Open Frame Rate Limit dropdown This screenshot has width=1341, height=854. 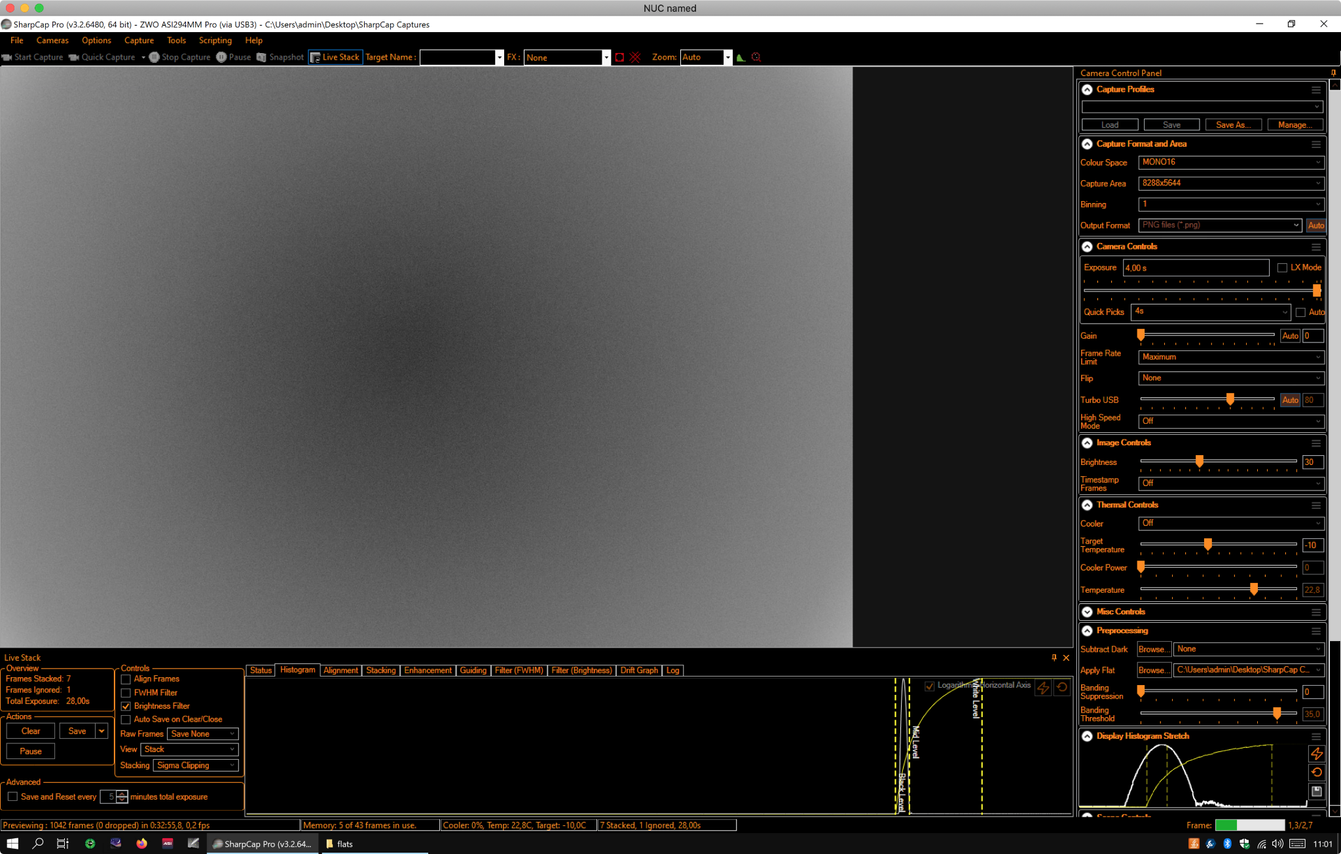pos(1231,357)
